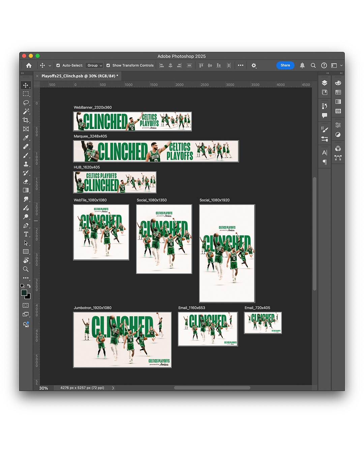The height and width of the screenshot is (455, 364).
Task: Open the Comments panel icon
Action: click(325, 116)
